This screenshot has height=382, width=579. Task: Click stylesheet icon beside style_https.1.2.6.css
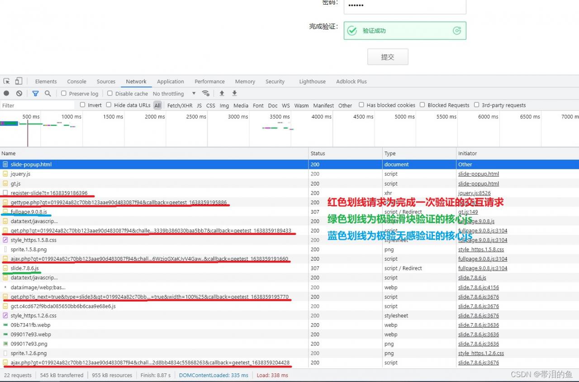tap(5, 315)
